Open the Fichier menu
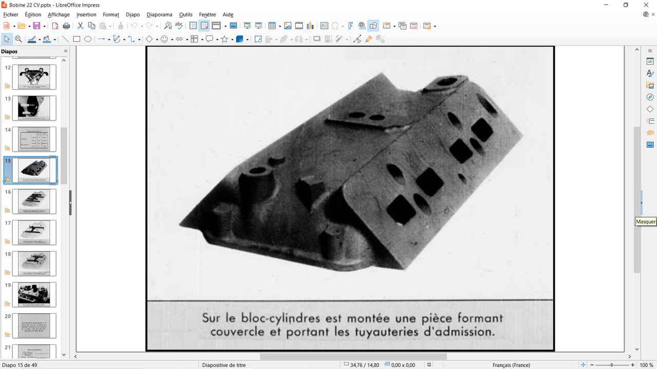 pos(10,15)
